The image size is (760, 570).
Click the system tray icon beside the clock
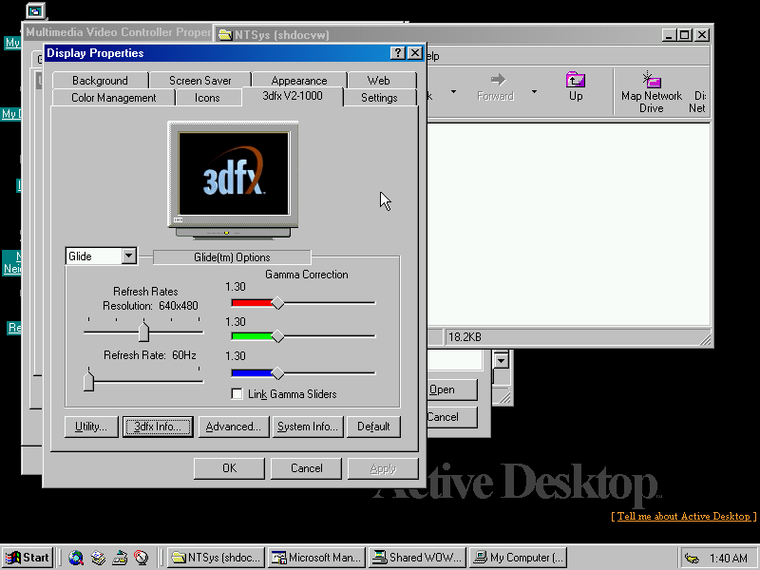[692, 558]
